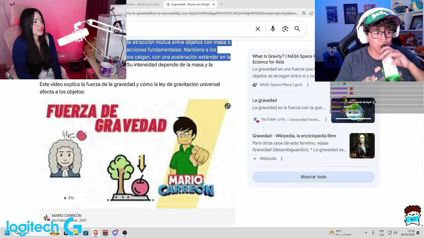Expand the gravity video to fullscreen
The height and width of the screenshot is (238, 424).
pyautogui.click(x=227, y=106)
